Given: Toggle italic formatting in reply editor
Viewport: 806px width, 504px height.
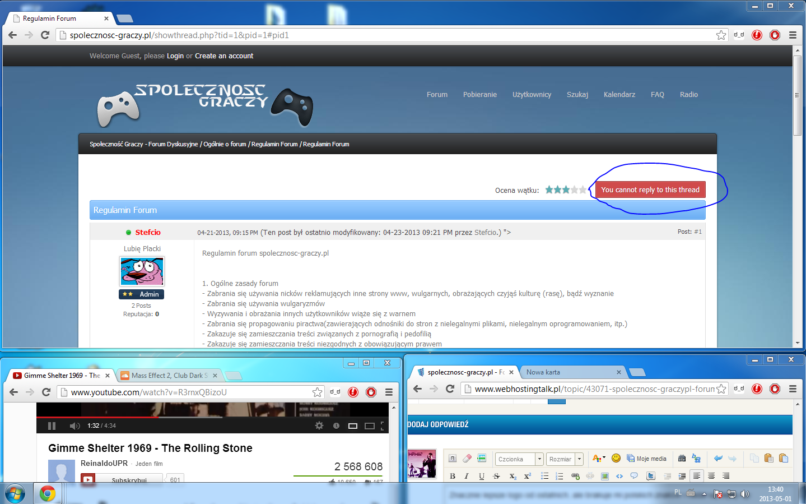Looking at the screenshot, I should [467, 476].
